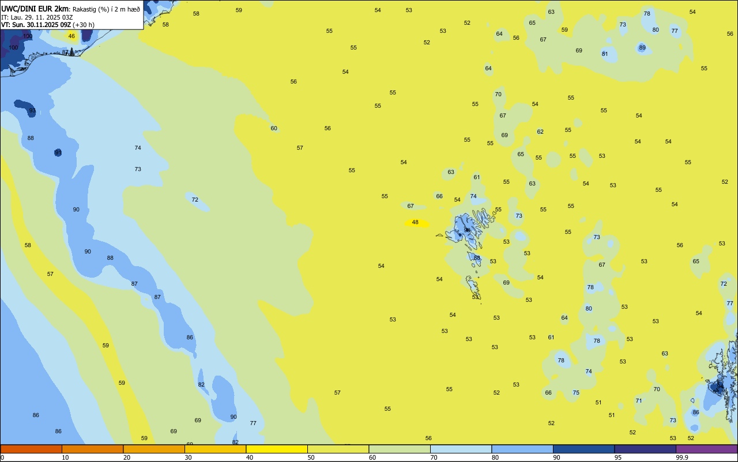The height and width of the screenshot is (462, 738).
Task: Select the '81' humidity value
Action: tap(605, 54)
